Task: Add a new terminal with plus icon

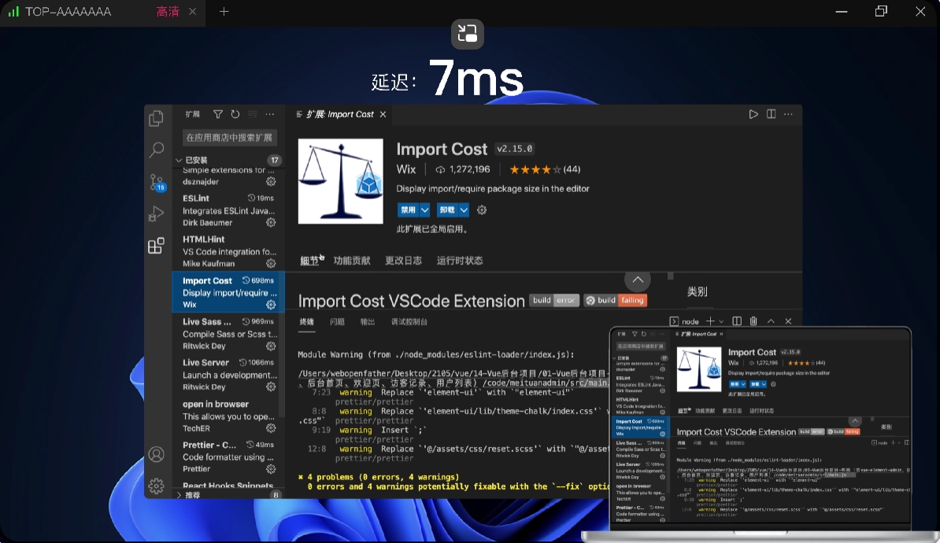Action: pyautogui.click(x=710, y=321)
